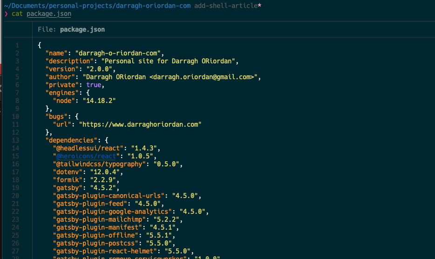
Task: Click line number 27 in gutter
Action: pos(15,252)
